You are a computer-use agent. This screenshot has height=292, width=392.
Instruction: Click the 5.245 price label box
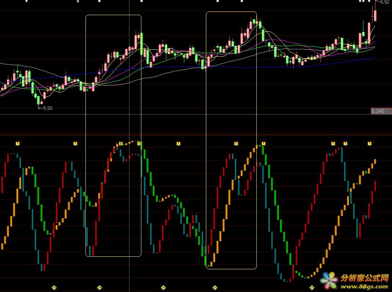point(381,111)
